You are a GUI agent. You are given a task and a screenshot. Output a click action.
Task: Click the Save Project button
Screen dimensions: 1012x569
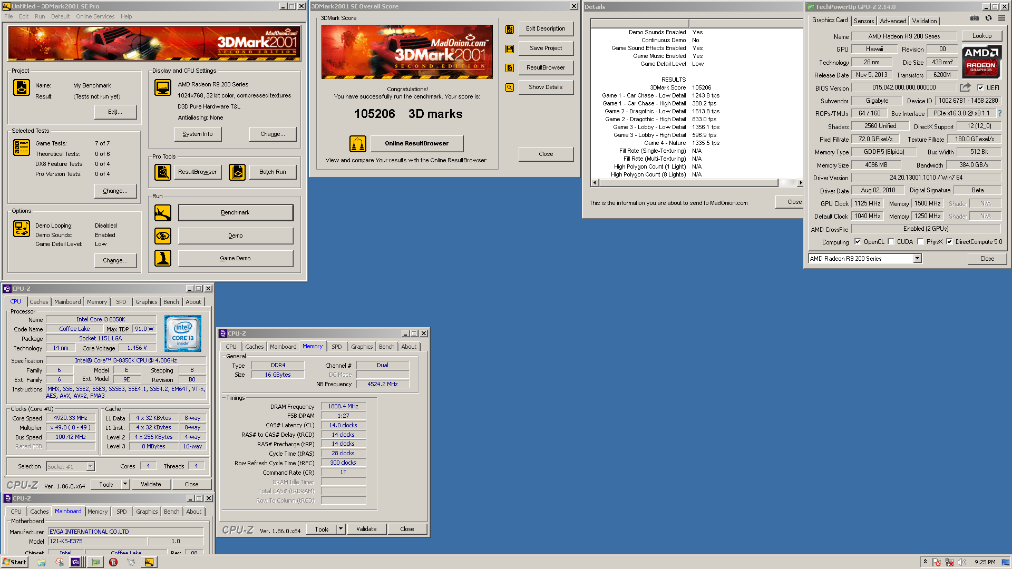[x=546, y=48]
